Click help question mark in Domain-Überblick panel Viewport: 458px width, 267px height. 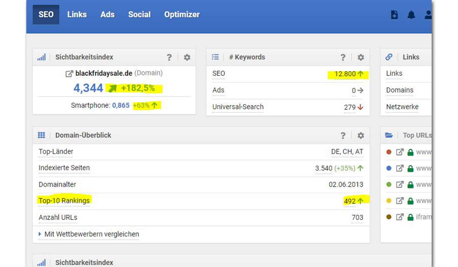[x=343, y=135]
